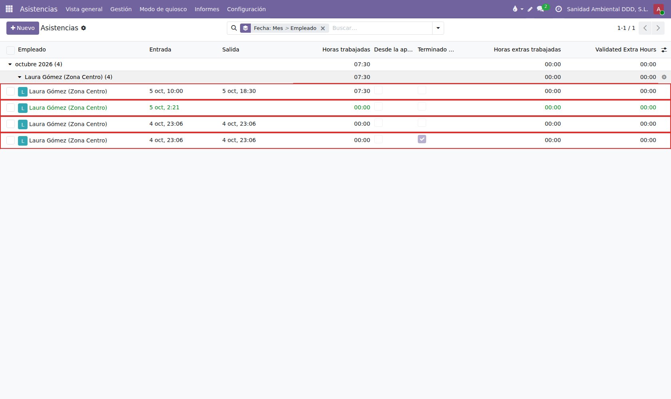Open the Informes menu
This screenshot has width=671, height=399.
point(207,9)
